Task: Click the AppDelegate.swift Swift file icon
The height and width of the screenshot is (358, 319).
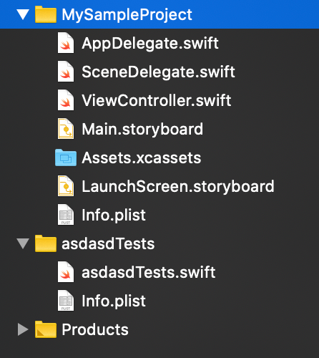Action: [x=66, y=43]
